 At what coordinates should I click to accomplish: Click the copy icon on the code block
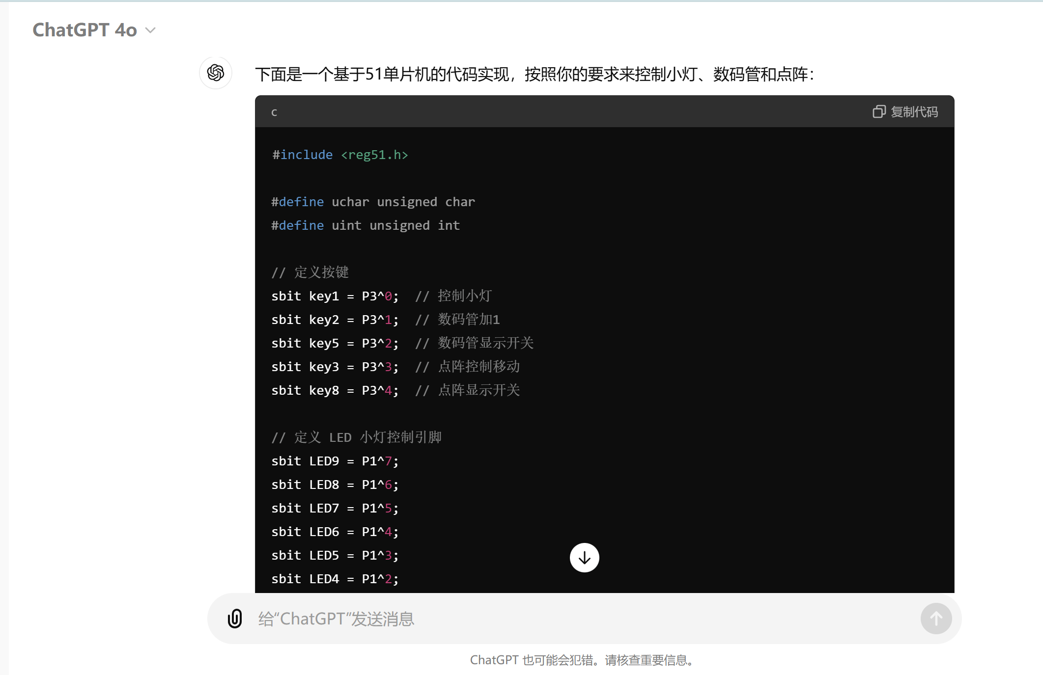(879, 111)
